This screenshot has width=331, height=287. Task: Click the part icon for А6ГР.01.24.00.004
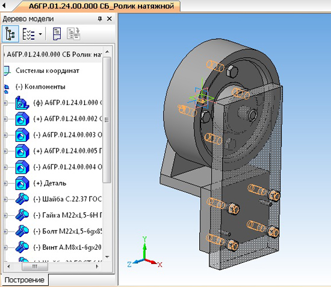click(22, 167)
